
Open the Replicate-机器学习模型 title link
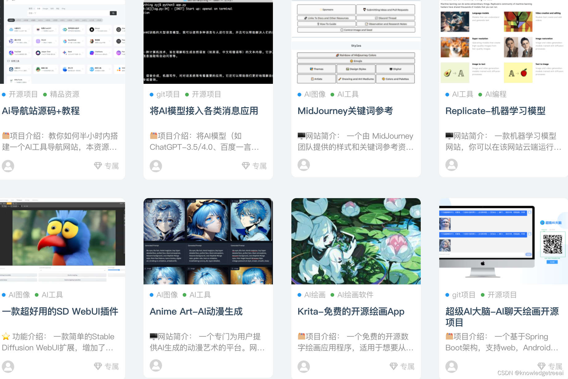pos(495,111)
